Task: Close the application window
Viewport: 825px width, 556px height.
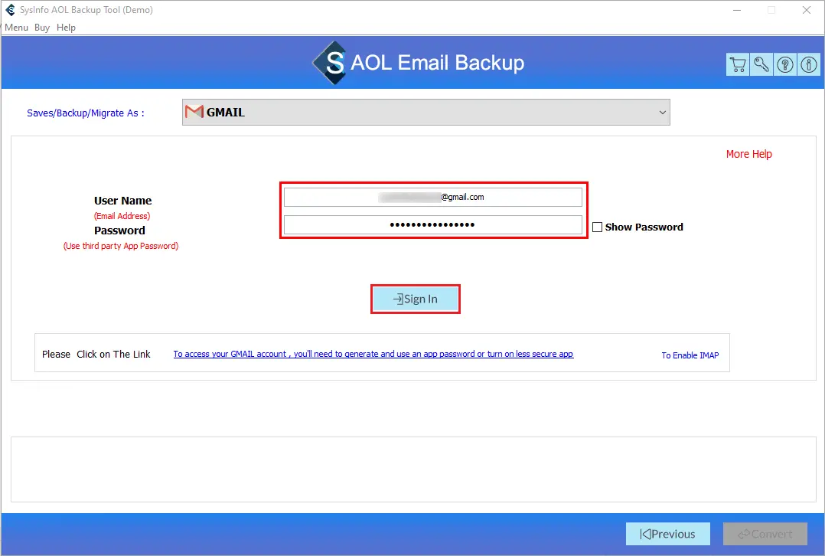Action: tap(806, 10)
